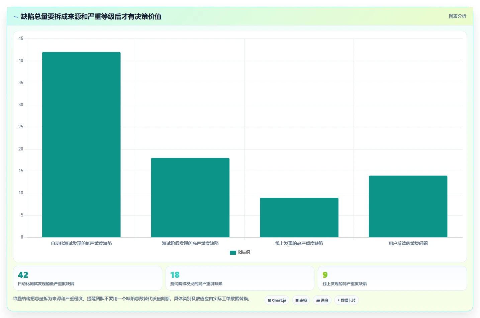480x318 pixels.
Task: Click the bar for 自动化测试发现的低严重度缺陷
Action: point(81,145)
